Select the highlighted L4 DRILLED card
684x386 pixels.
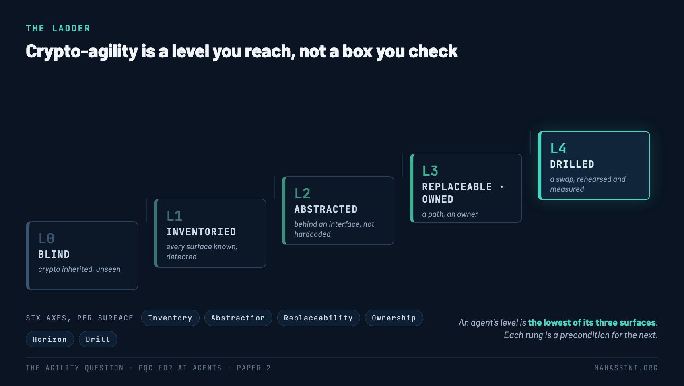594,166
